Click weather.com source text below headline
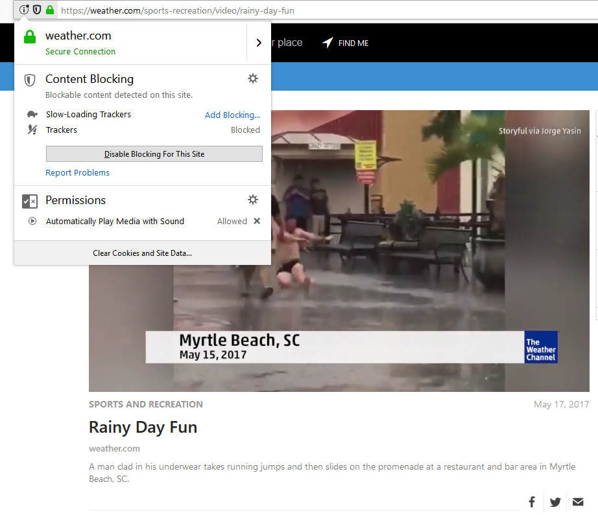 (x=114, y=449)
